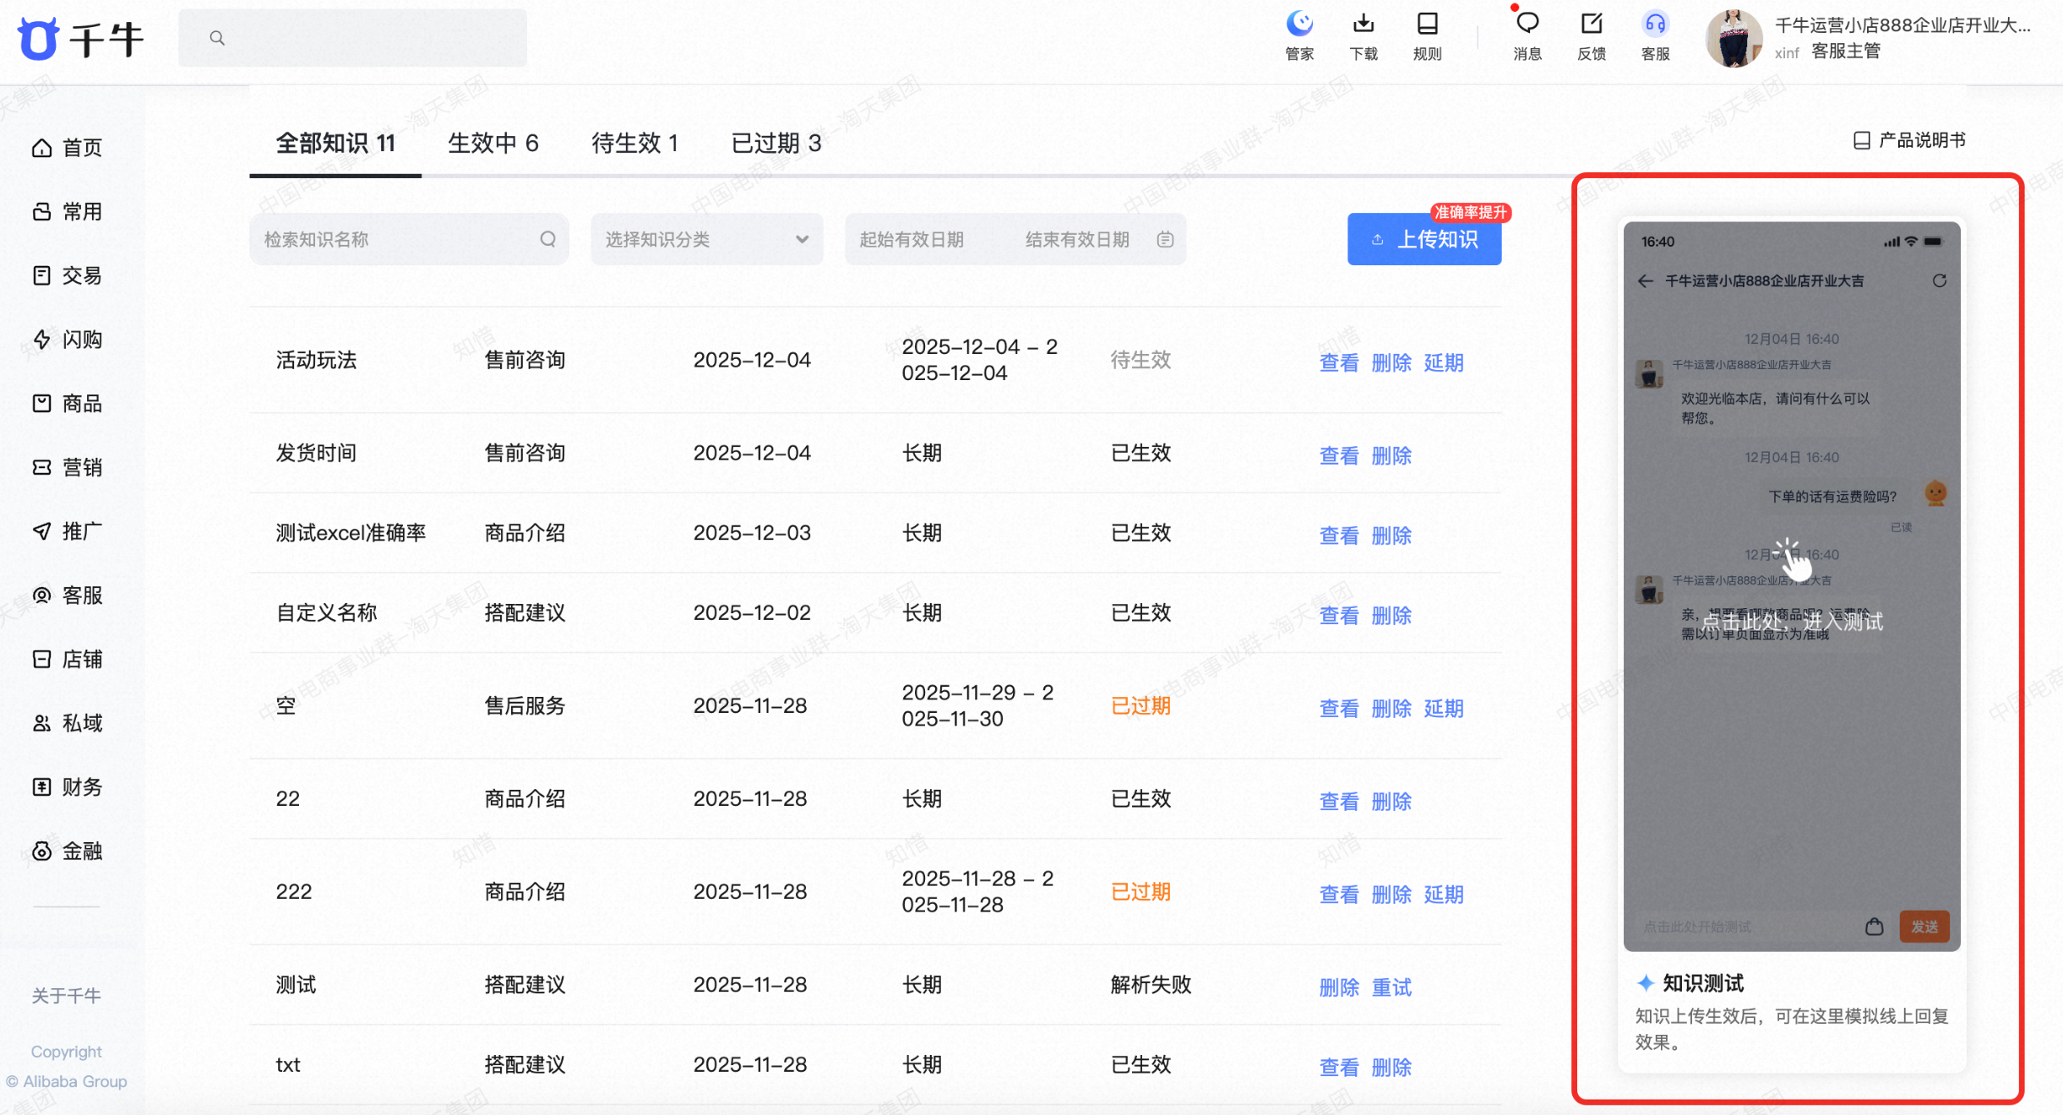Screen dimensions: 2063x1115
Task: Click 点击此处，进入测试 overlay in preview
Action: [1792, 622]
